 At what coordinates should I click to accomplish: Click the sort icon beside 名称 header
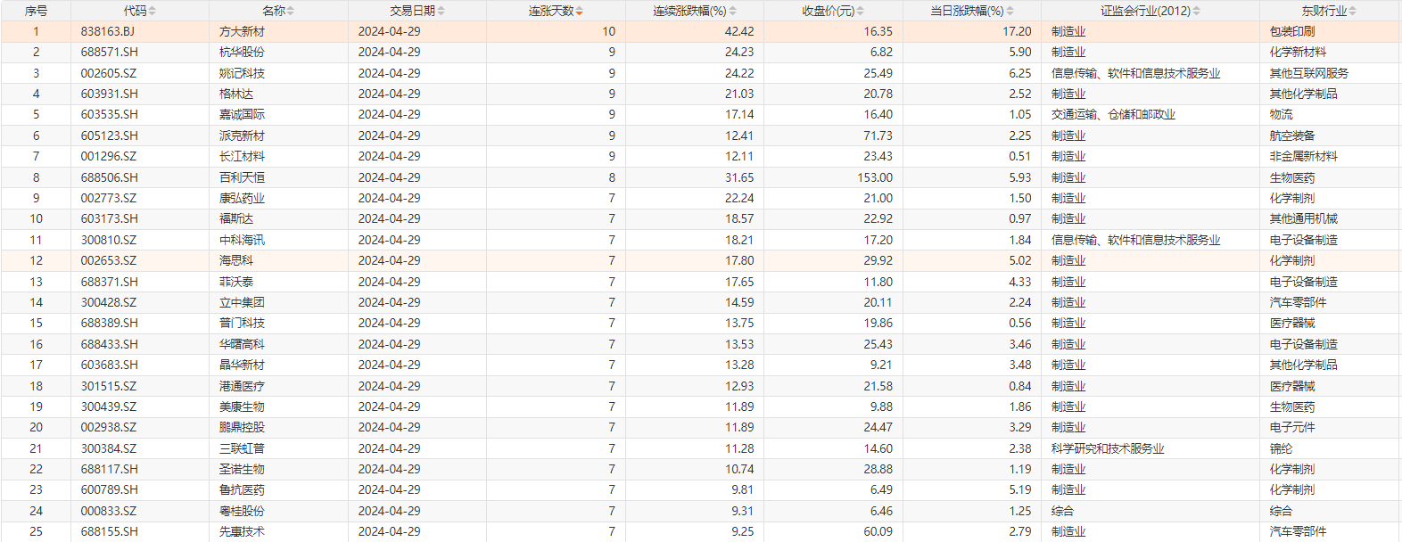click(291, 11)
